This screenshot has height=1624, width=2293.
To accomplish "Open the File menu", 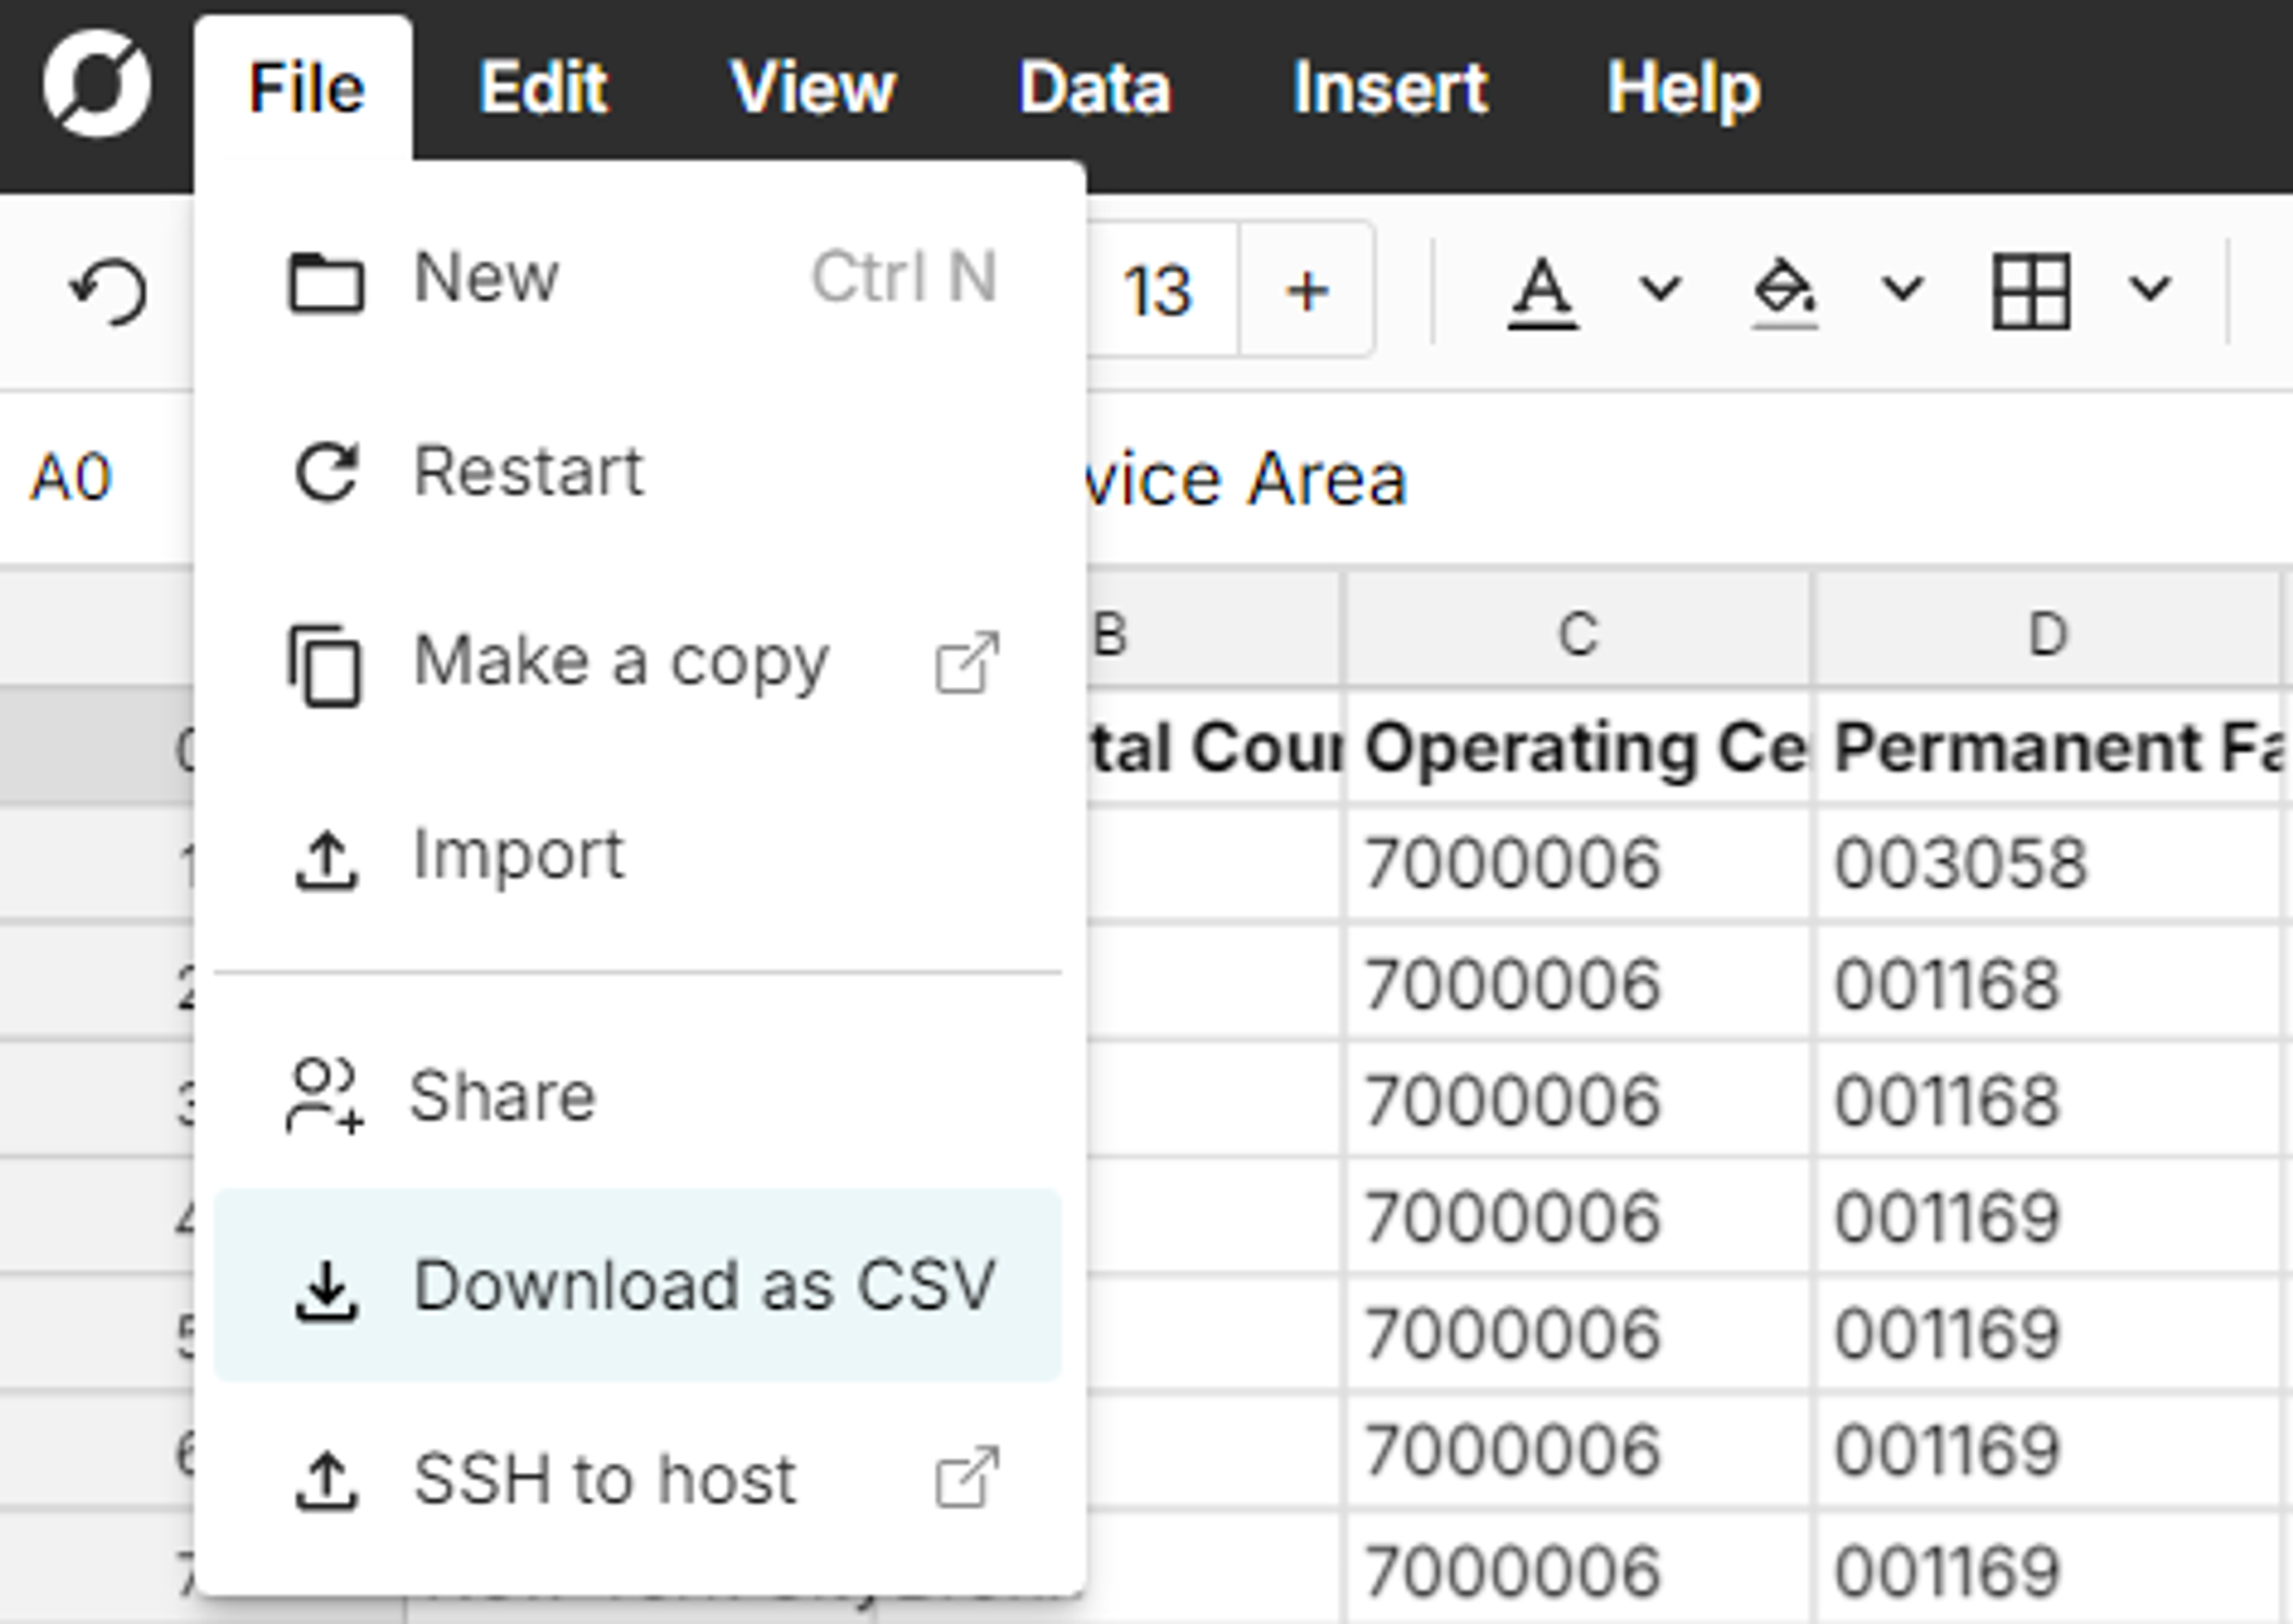I will (305, 88).
